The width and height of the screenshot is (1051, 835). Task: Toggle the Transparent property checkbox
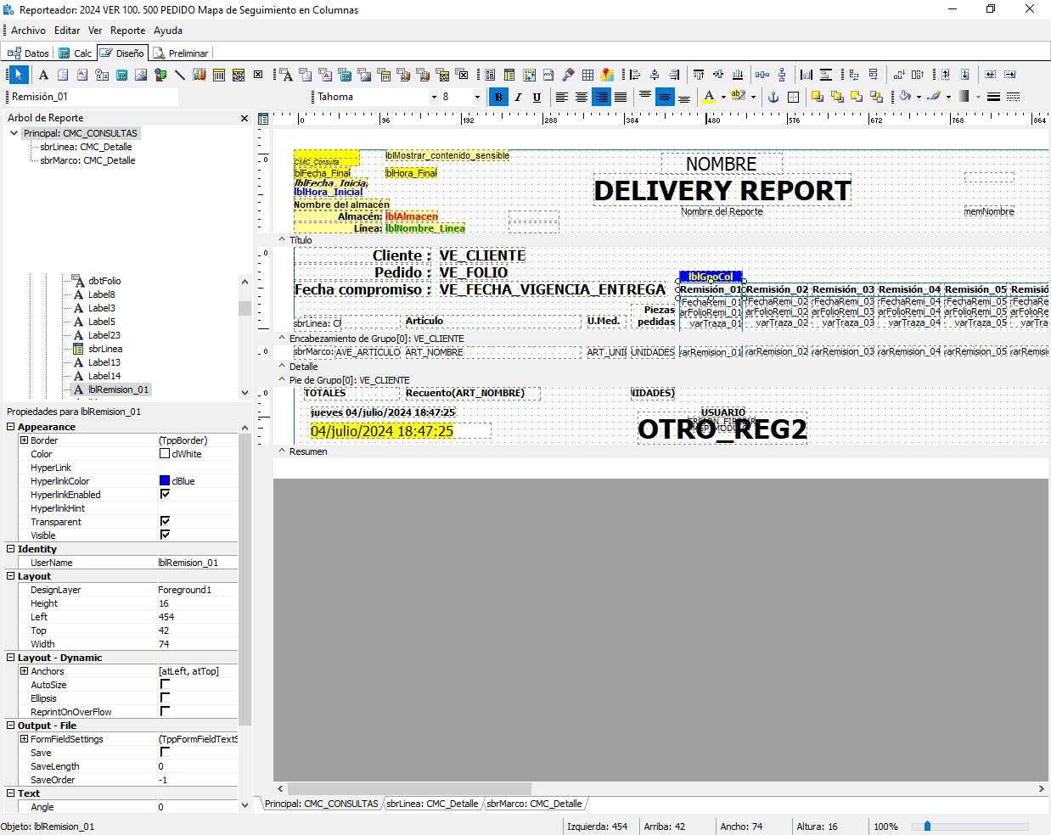165,521
